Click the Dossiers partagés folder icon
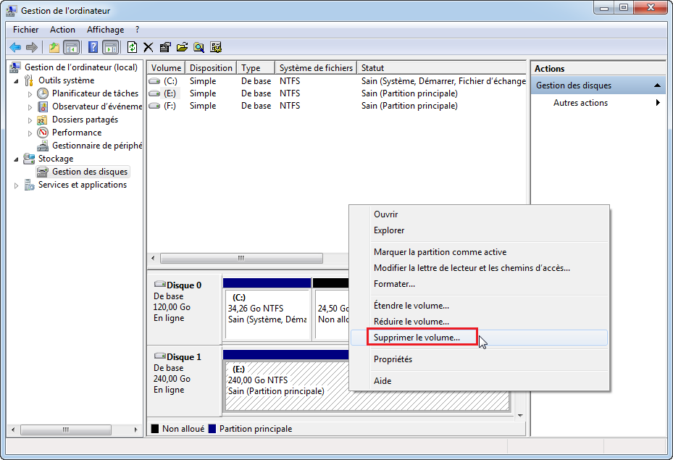This screenshot has height=460, width=673. [42, 120]
